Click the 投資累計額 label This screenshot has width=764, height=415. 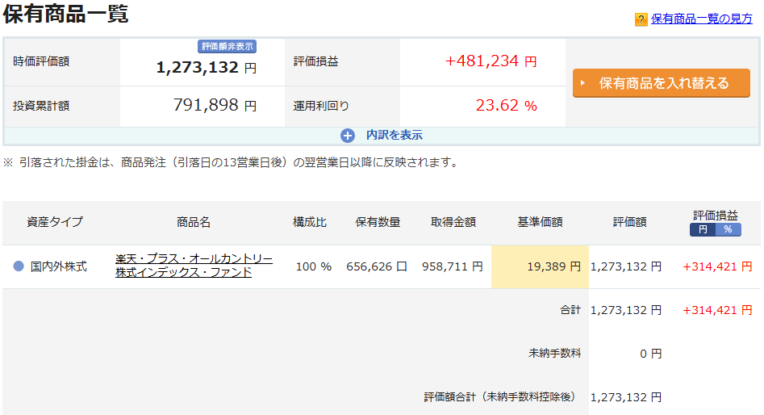click(41, 106)
